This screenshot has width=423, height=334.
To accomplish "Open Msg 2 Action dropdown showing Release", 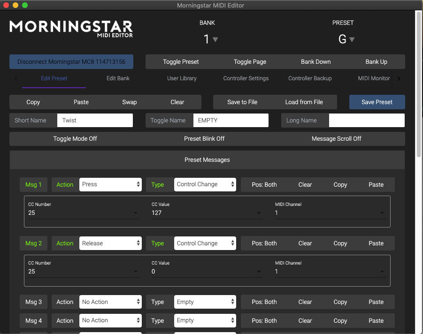I will pyautogui.click(x=110, y=243).
